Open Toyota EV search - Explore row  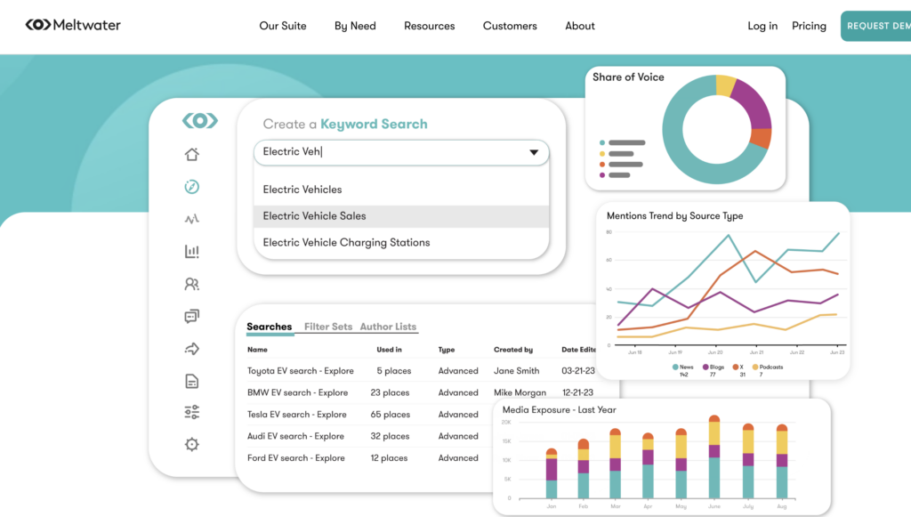pyautogui.click(x=301, y=370)
